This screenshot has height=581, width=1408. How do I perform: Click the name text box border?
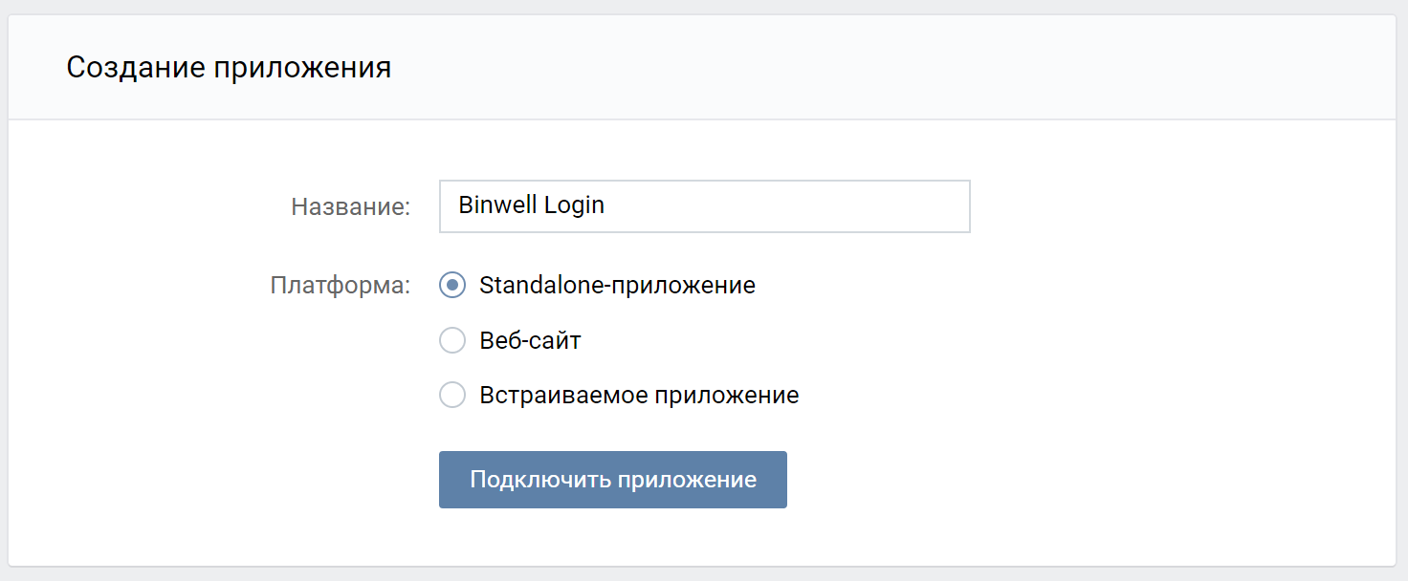point(704,183)
